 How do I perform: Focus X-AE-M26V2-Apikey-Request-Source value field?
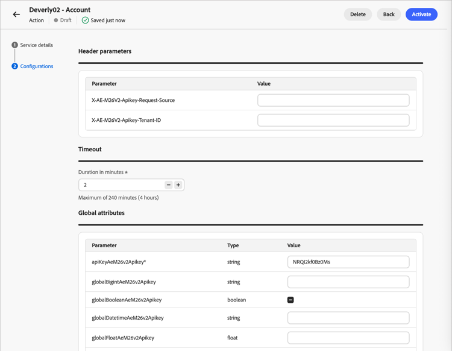point(333,100)
